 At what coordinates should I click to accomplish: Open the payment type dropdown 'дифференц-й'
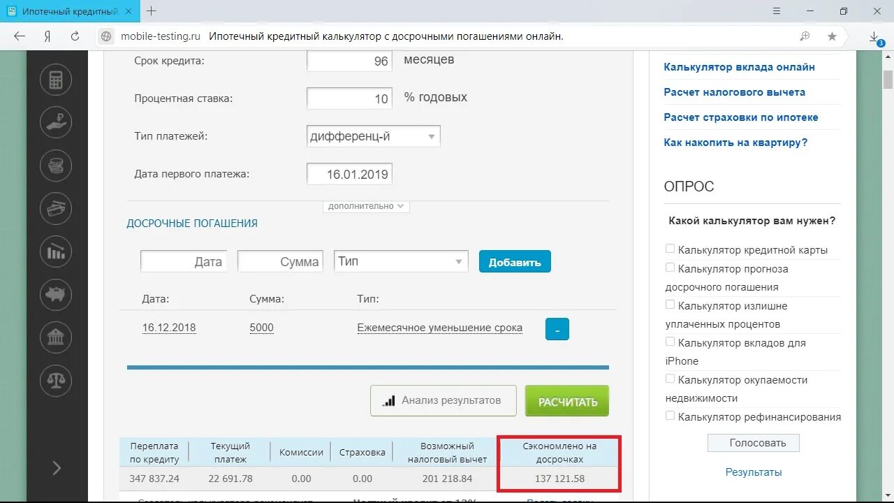coord(374,136)
